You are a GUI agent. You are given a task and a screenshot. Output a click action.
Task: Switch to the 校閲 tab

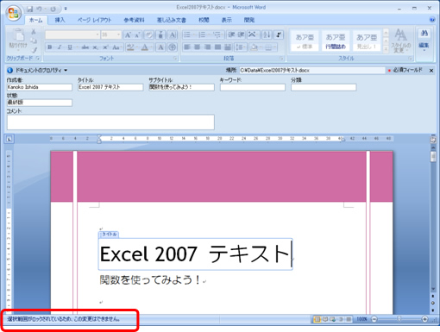tap(204, 20)
